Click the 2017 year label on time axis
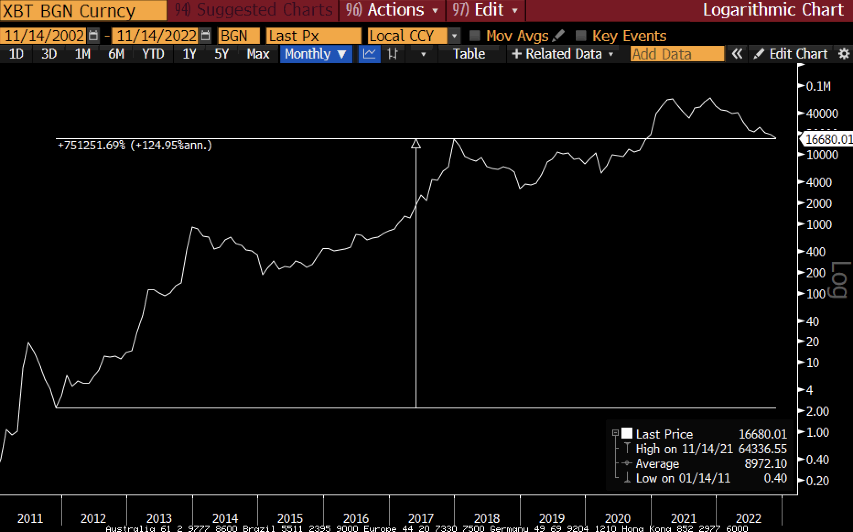 click(421, 518)
